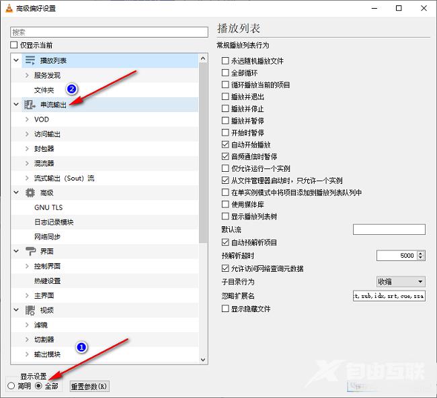Expand the VOD tree node
The height and width of the screenshot is (398, 437).
[x=27, y=119]
